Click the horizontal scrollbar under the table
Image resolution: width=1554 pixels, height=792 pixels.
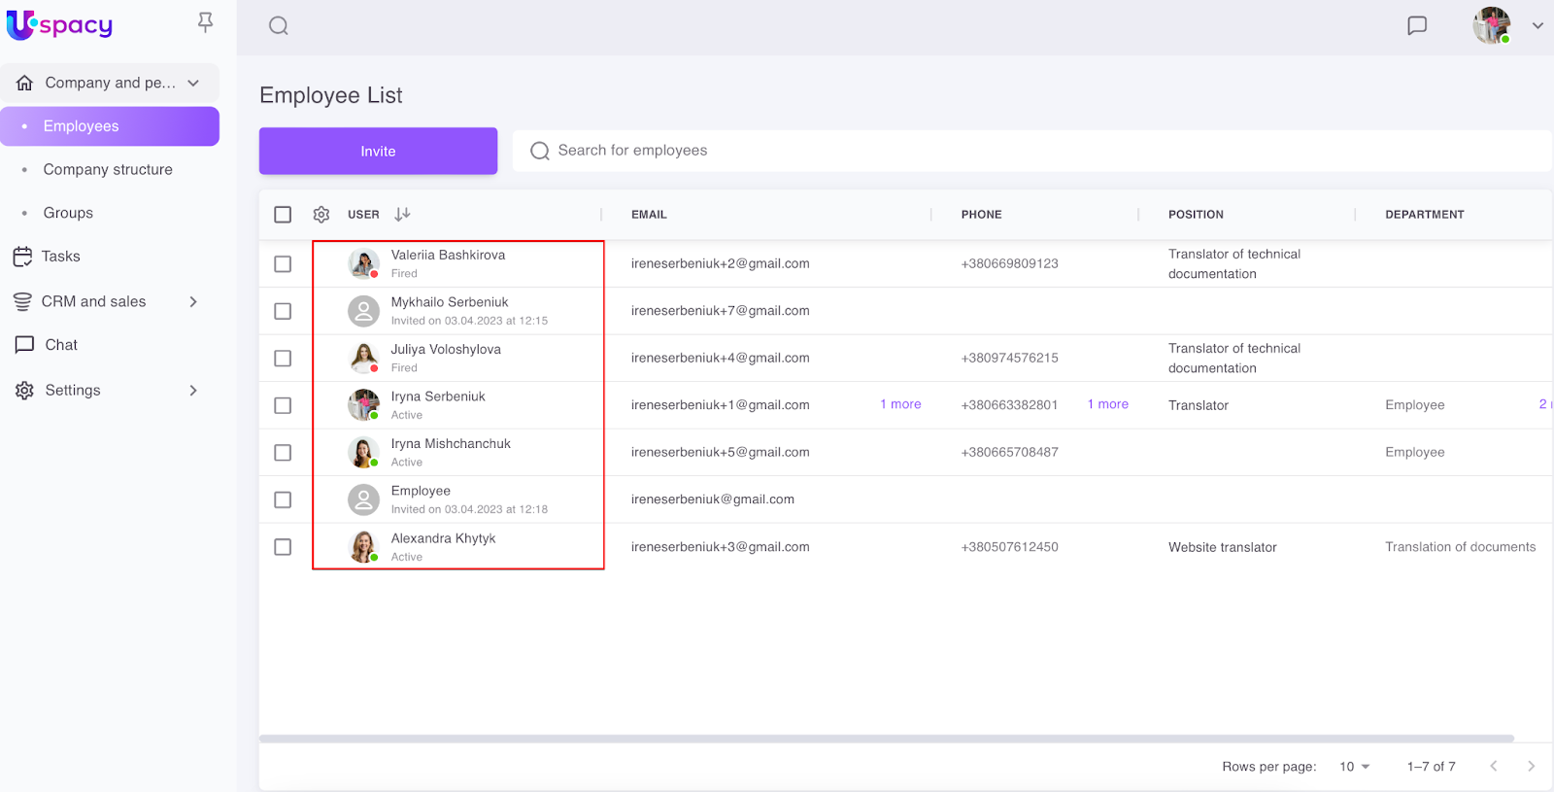pyautogui.click(x=886, y=739)
